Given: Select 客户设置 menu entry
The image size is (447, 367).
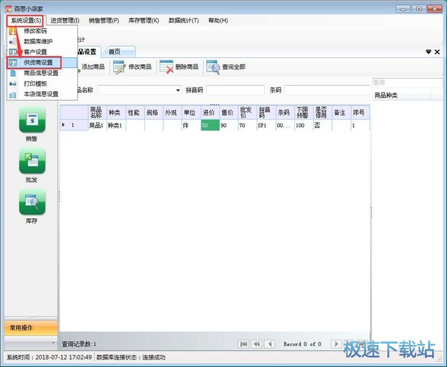Looking at the screenshot, I should 42,52.
